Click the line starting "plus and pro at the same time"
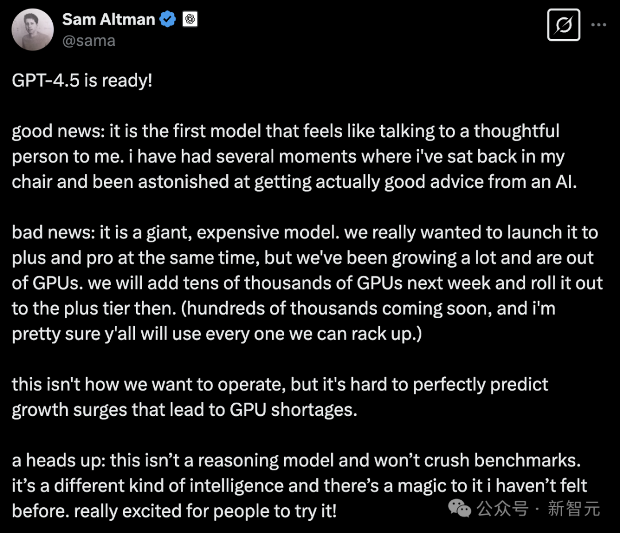Screen dimensions: 620x533 (303, 258)
